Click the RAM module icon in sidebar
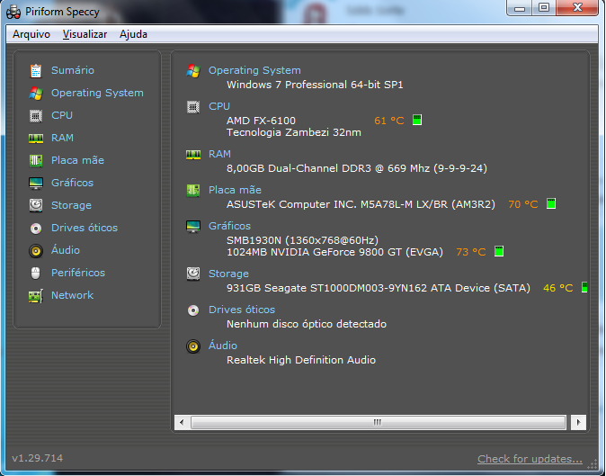The height and width of the screenshot is (476, 606). (36, 138)
